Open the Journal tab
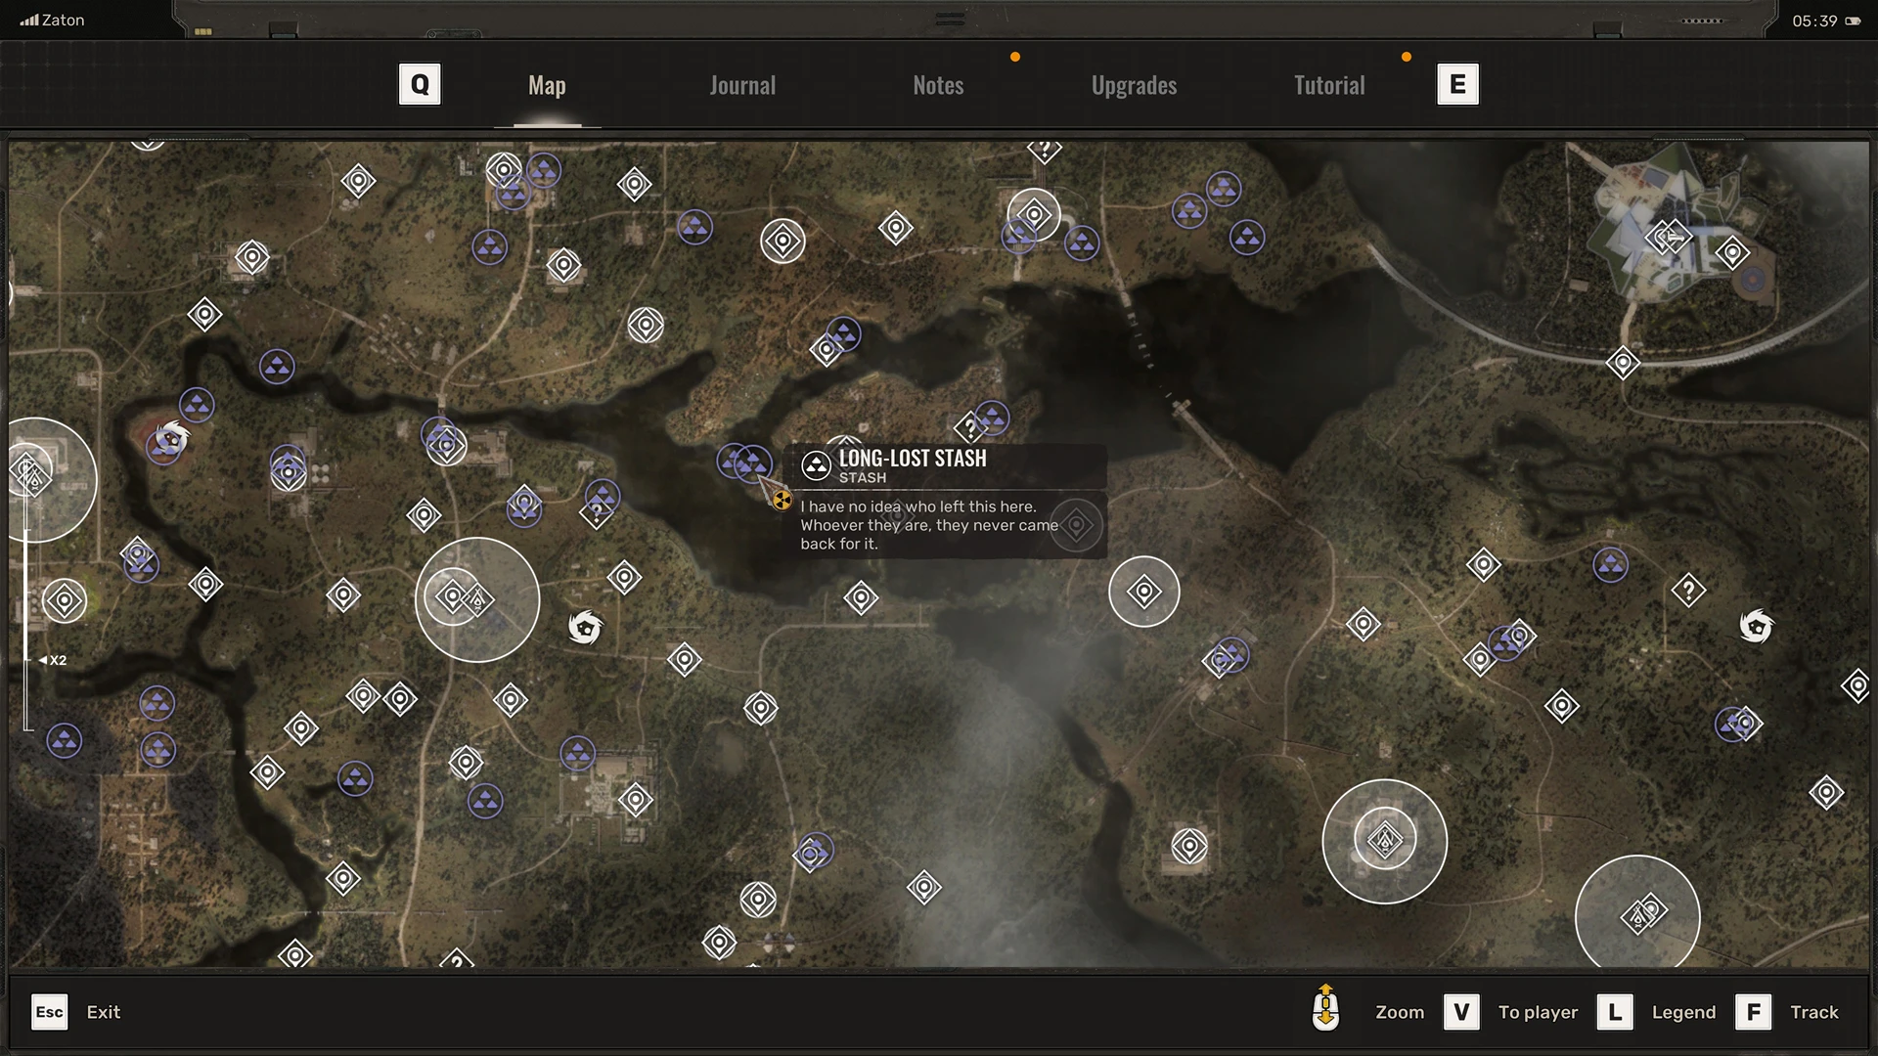This screenshot has height=1056, width=1878. 742,86
